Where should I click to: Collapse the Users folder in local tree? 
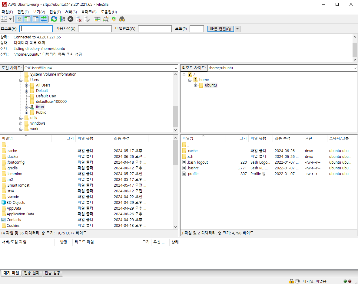(21, 80)
